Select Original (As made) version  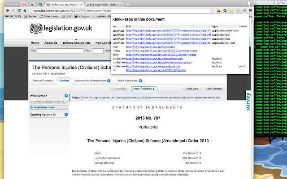coord(49,107)
